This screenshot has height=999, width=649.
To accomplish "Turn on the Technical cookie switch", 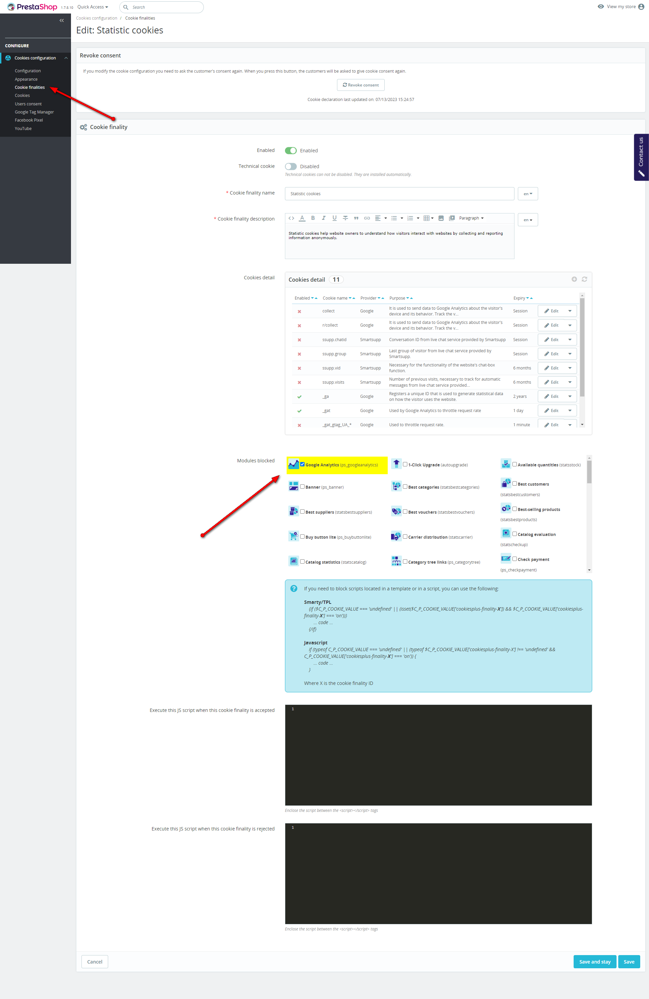I will point(291,166).
